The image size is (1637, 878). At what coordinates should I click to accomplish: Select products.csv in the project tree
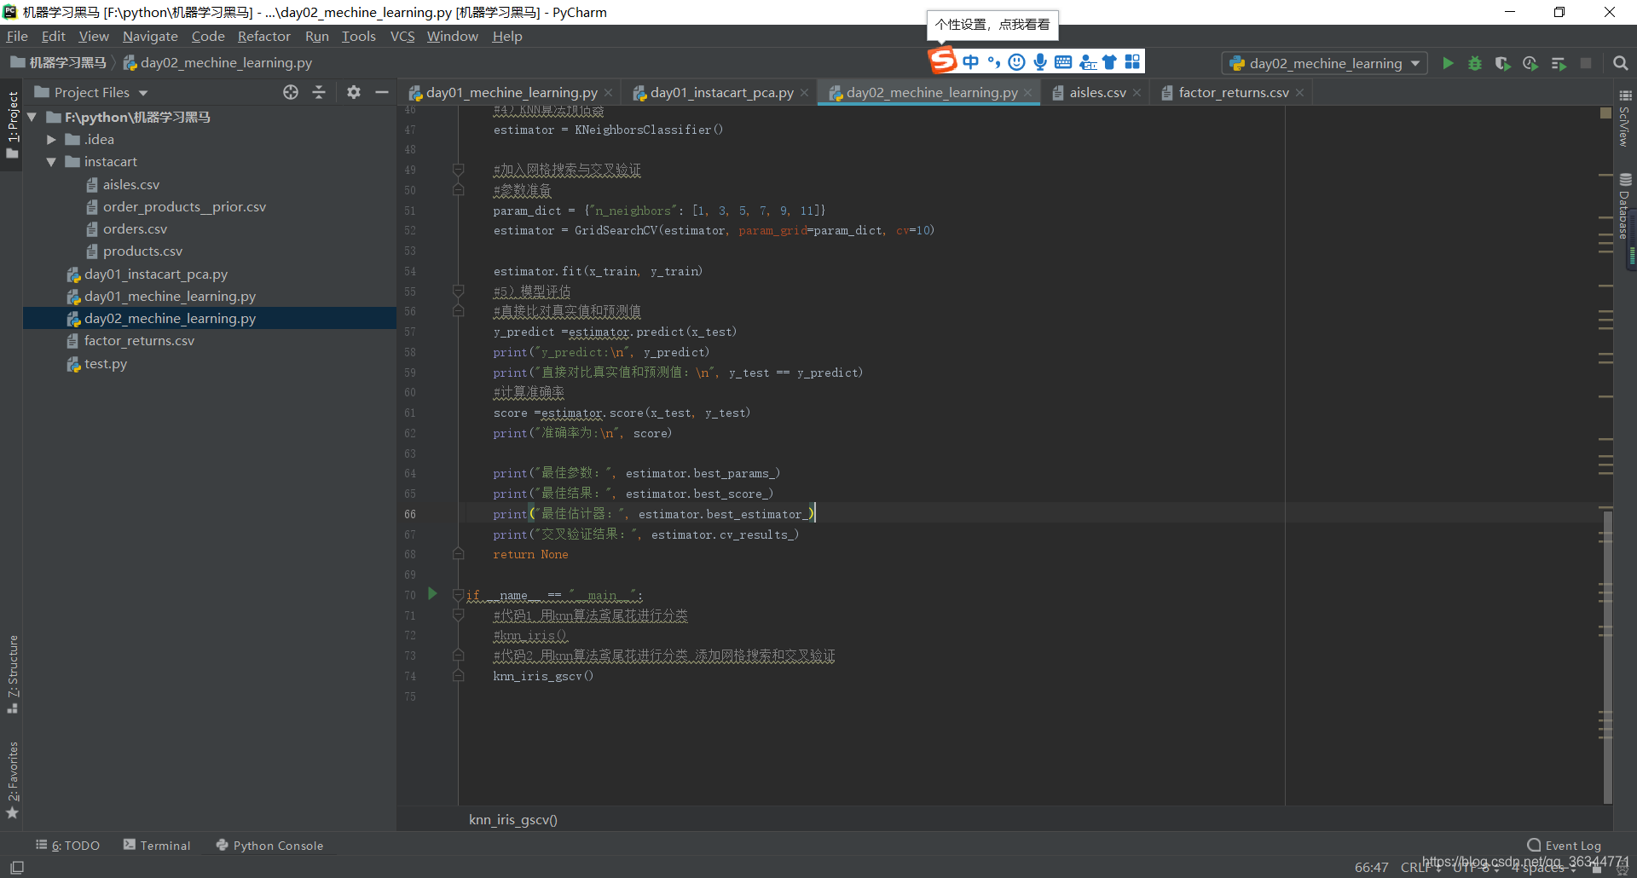point(142,251)
